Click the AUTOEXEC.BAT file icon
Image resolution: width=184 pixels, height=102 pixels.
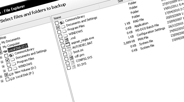pos(69,49)
